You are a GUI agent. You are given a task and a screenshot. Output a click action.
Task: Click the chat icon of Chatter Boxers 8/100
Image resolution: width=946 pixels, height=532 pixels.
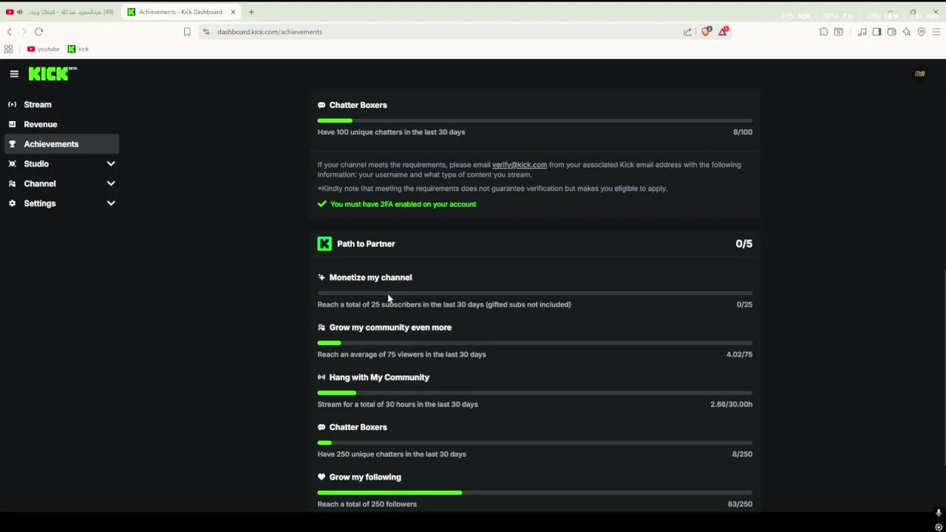tap(321, 105)
